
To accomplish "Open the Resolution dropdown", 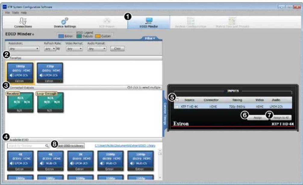I will coord(24,49).
